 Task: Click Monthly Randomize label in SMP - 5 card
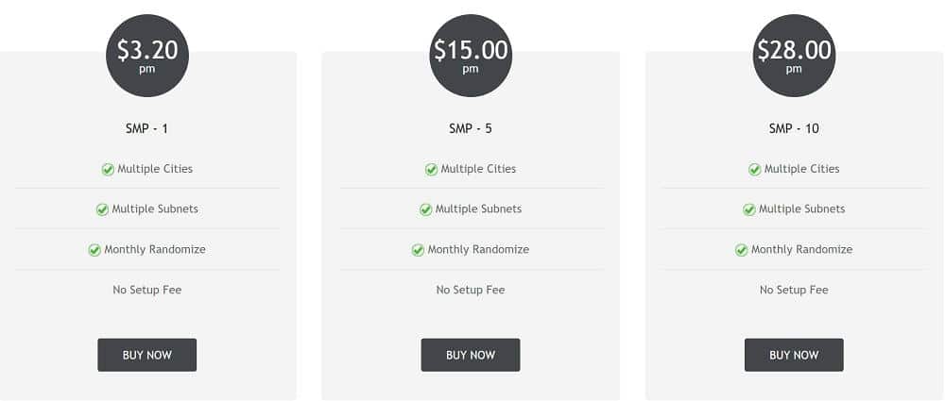click(478, 249)
